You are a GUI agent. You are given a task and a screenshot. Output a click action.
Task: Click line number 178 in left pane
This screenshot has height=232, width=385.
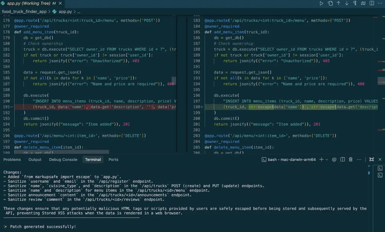tap(6, 32)
